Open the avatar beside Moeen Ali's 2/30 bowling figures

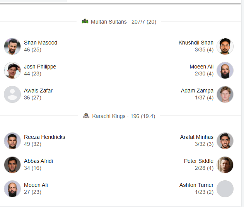[x=225, y=70]
